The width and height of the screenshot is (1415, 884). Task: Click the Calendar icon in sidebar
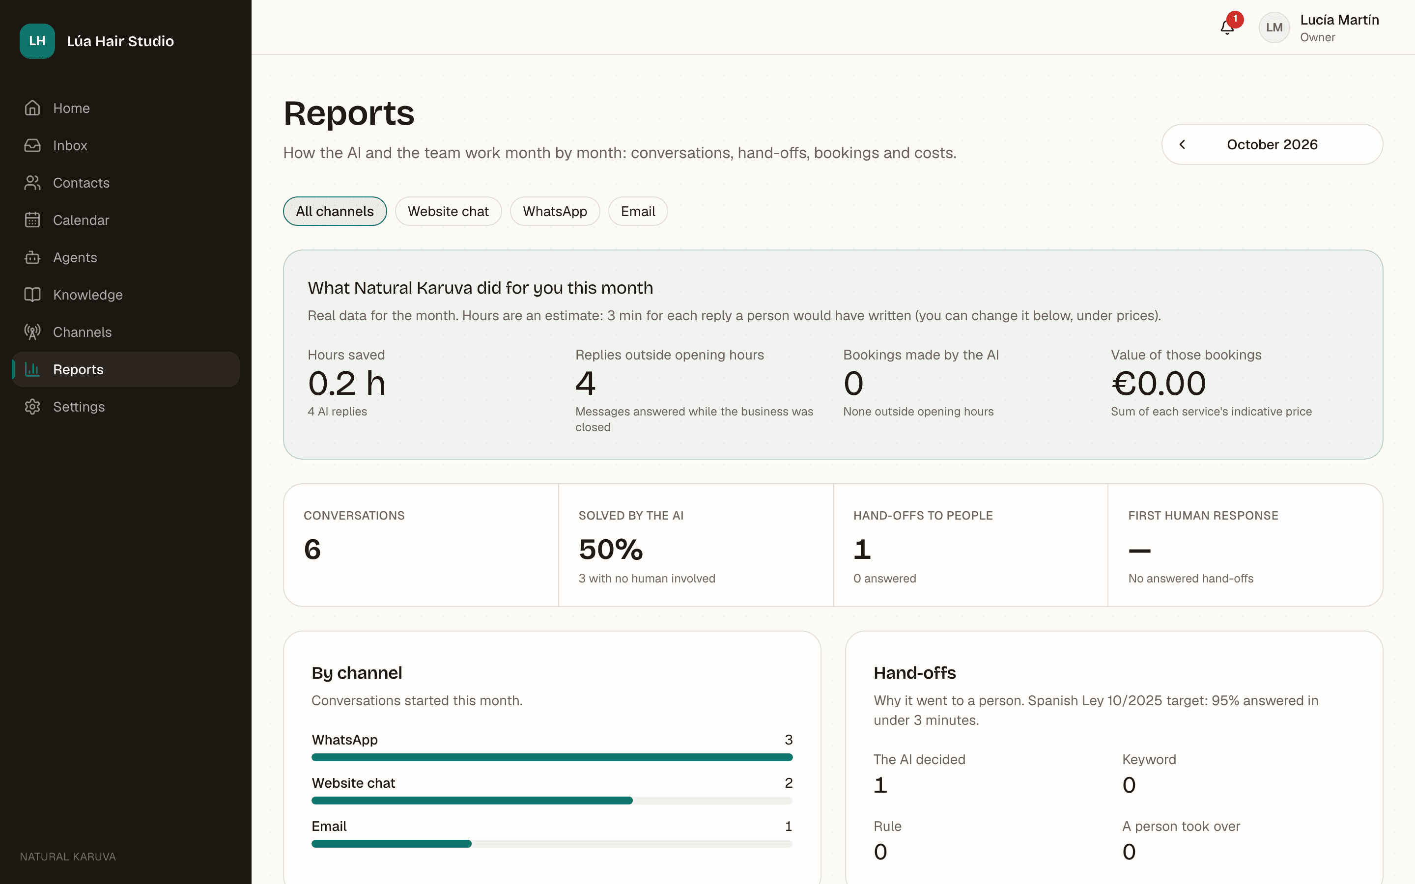[32, 221]
